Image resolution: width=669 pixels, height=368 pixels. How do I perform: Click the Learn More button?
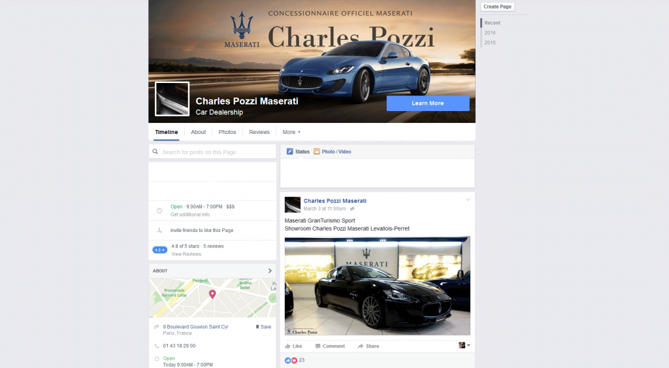[x=428, y=103]
